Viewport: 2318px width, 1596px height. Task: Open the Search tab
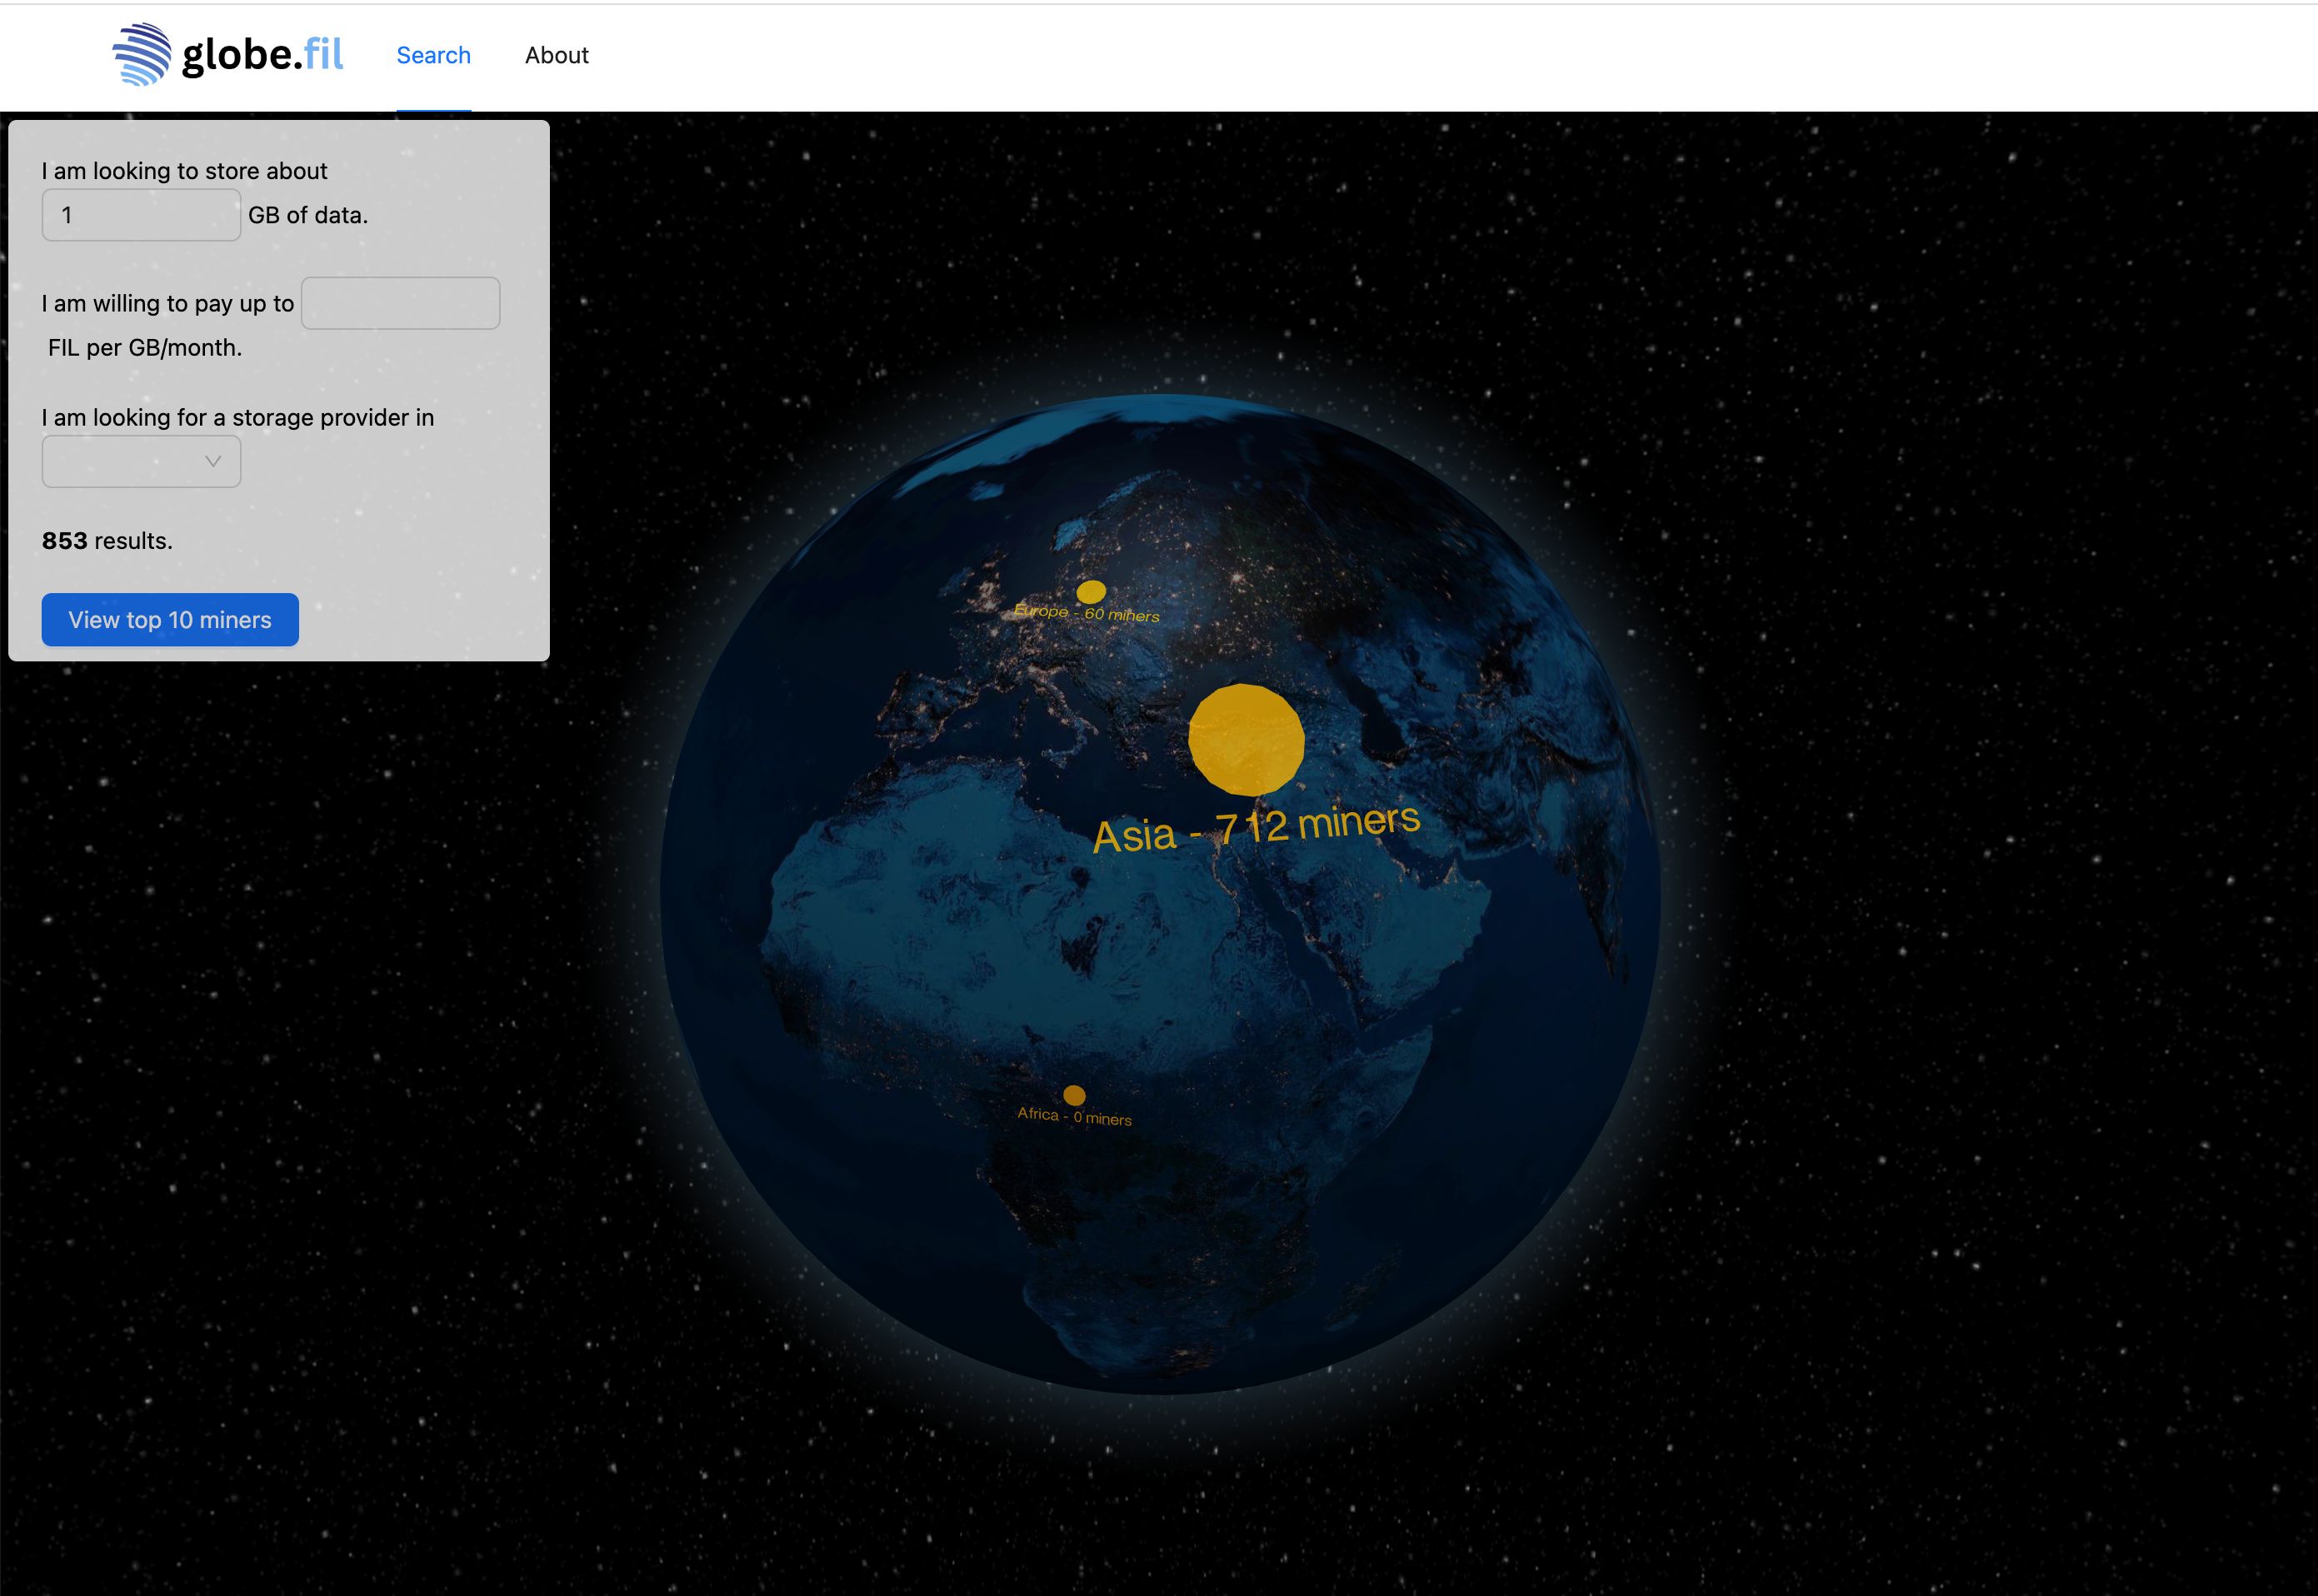(x=433, y=55)
